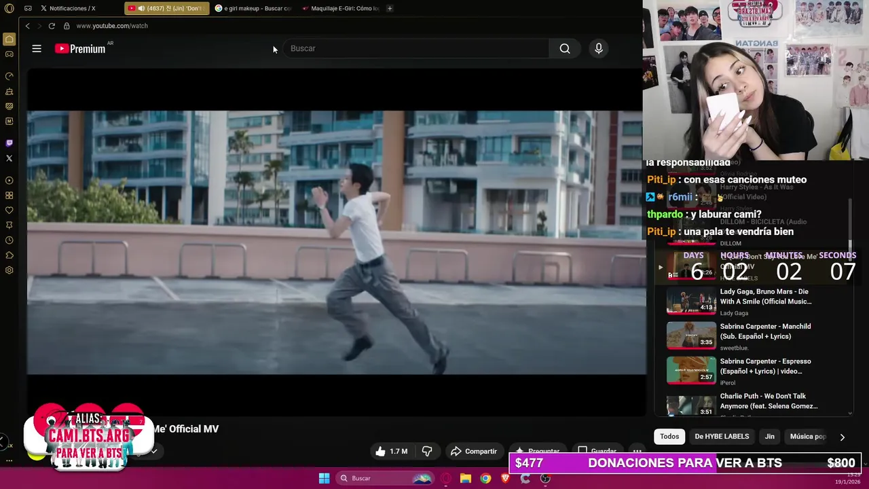Open GX Cleaner icon in sidebar
The image size is (869, 489).
pos(9,91)
